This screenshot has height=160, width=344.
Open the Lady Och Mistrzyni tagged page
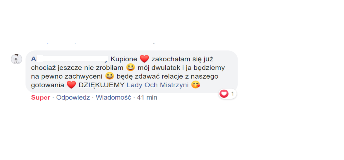point(157,85)
